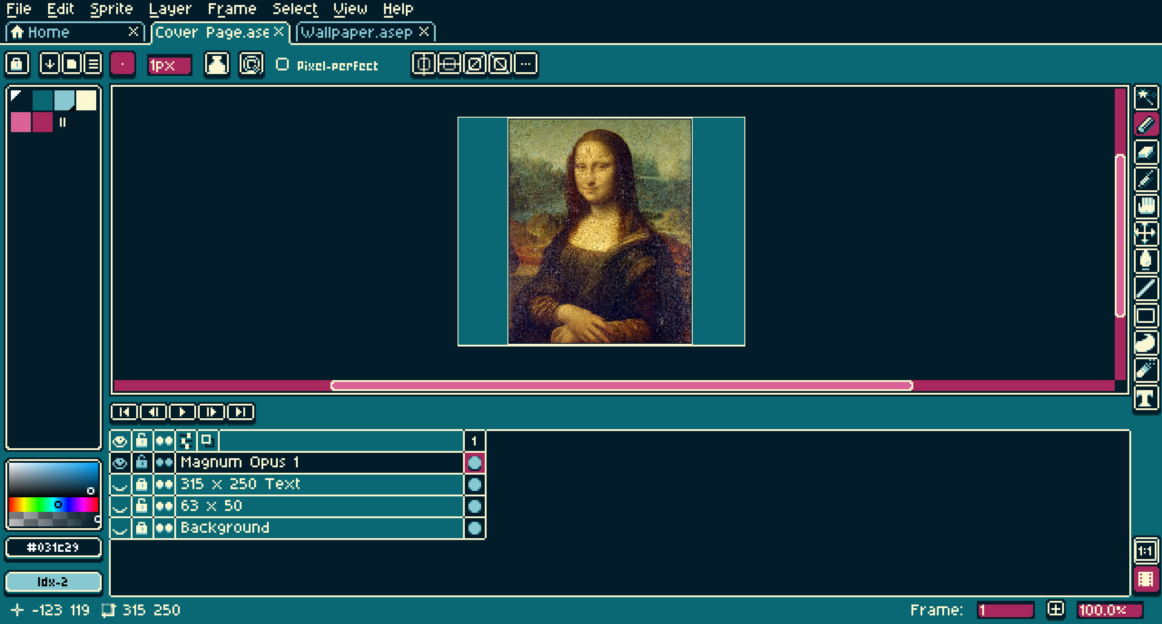Click the #031c29 hex color field

[53, 547]
